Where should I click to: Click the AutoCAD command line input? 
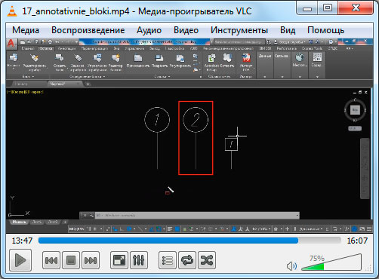(197, 216)
